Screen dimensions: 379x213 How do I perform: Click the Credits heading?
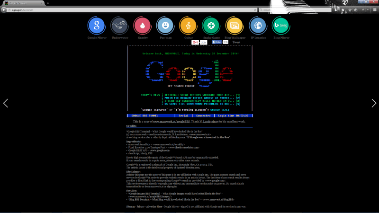coord(131,126)
